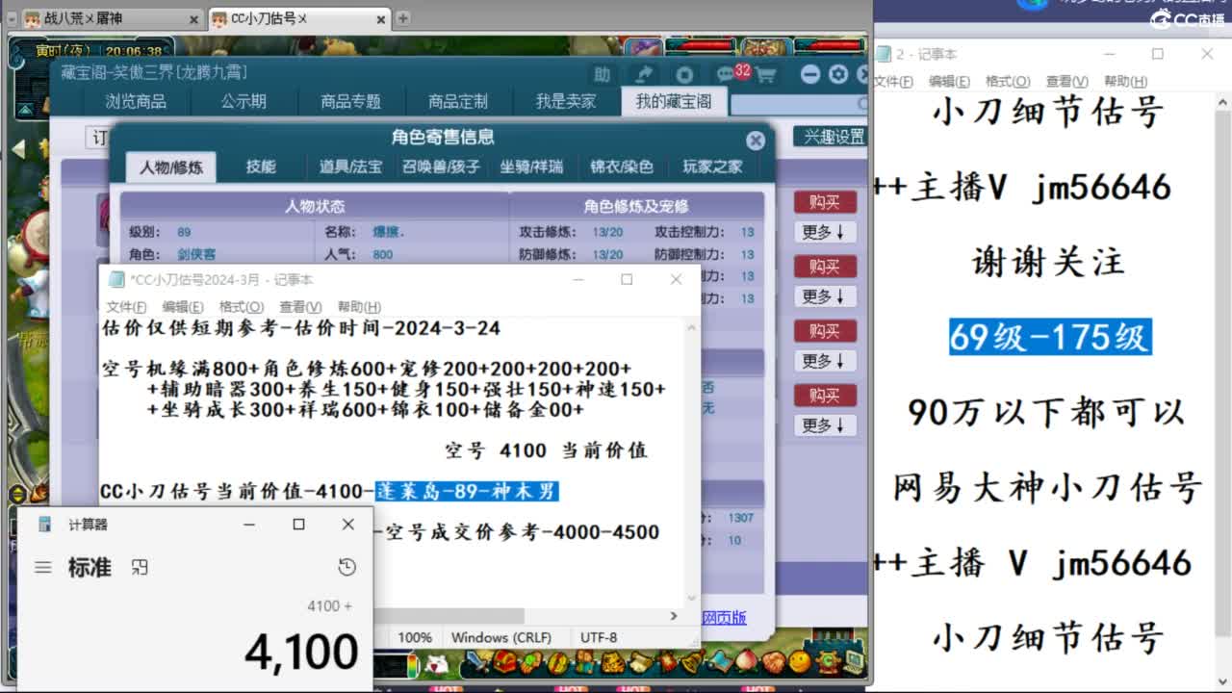Switch to the 锦衣/染色 tab
The height and width of the screenshot is (693, 1232).
coord(622,167)
